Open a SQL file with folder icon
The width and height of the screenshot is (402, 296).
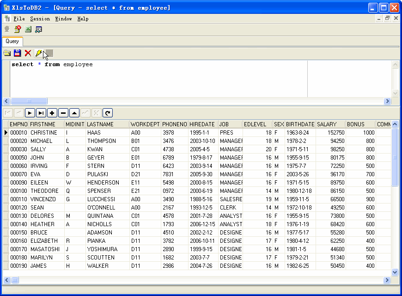pyautogui.click(x=7, y=53)
